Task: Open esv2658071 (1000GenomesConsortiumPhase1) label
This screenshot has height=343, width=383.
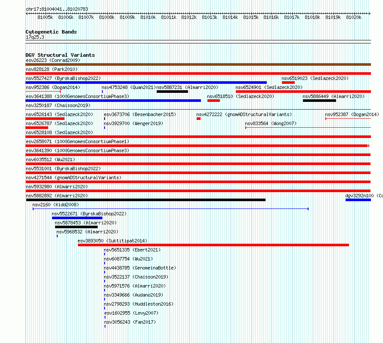Action: pos(77,141)
